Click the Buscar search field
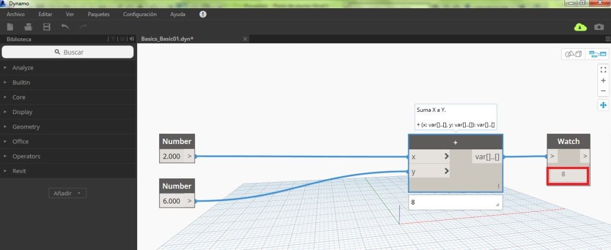The image size is (611, 250). (x=68, y=52)
